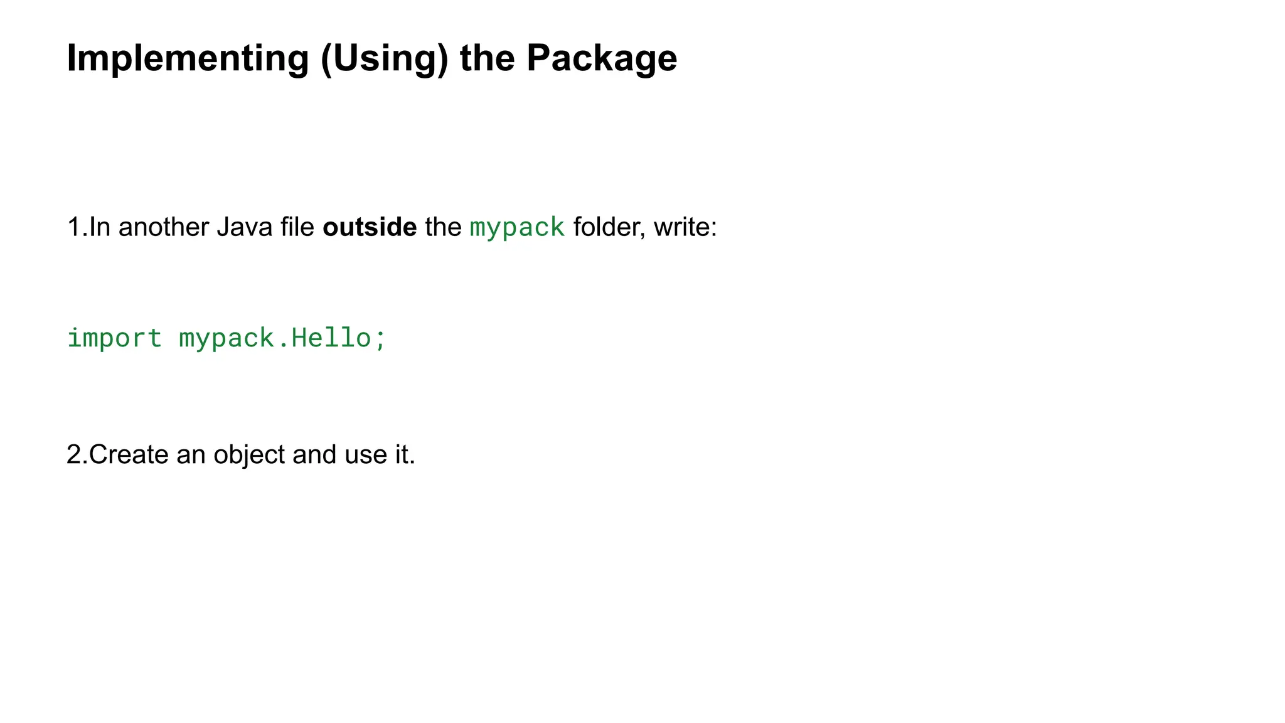Click the word 'Implementing' in the title
This screenshot has height=723, width=1285.
pyautogui.click(x=188, y=58)
